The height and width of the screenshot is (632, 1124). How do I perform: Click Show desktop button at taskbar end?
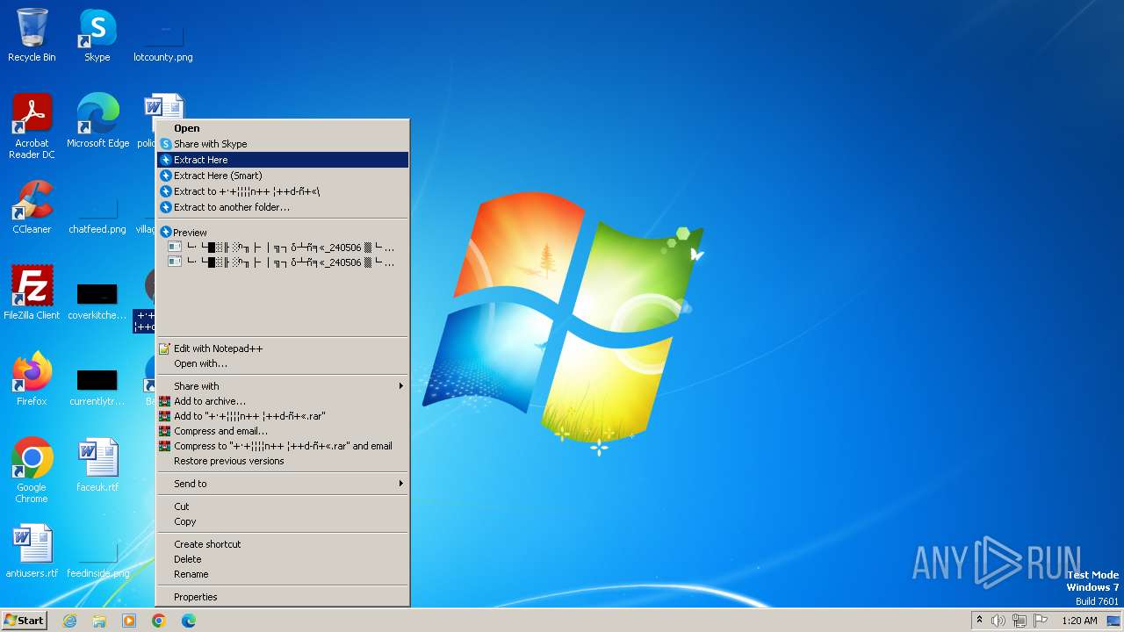(x=1113, y=621)
